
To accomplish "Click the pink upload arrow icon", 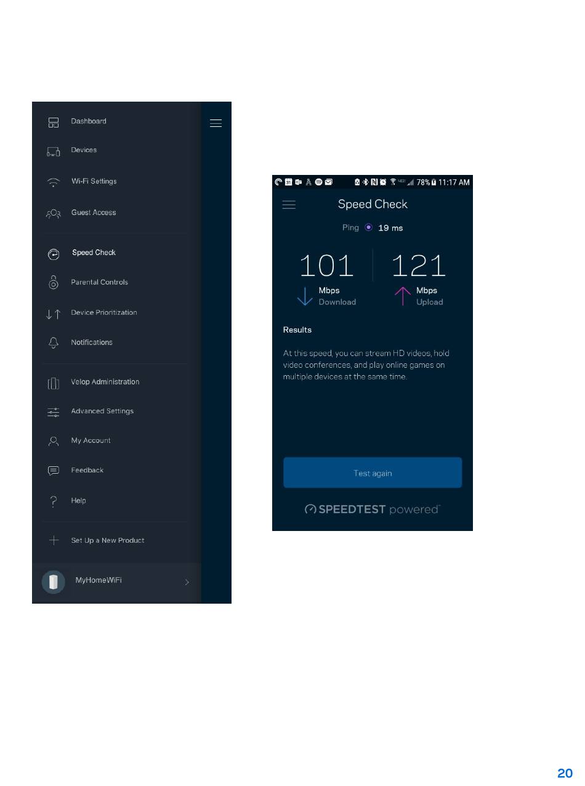I will [403, 296].
